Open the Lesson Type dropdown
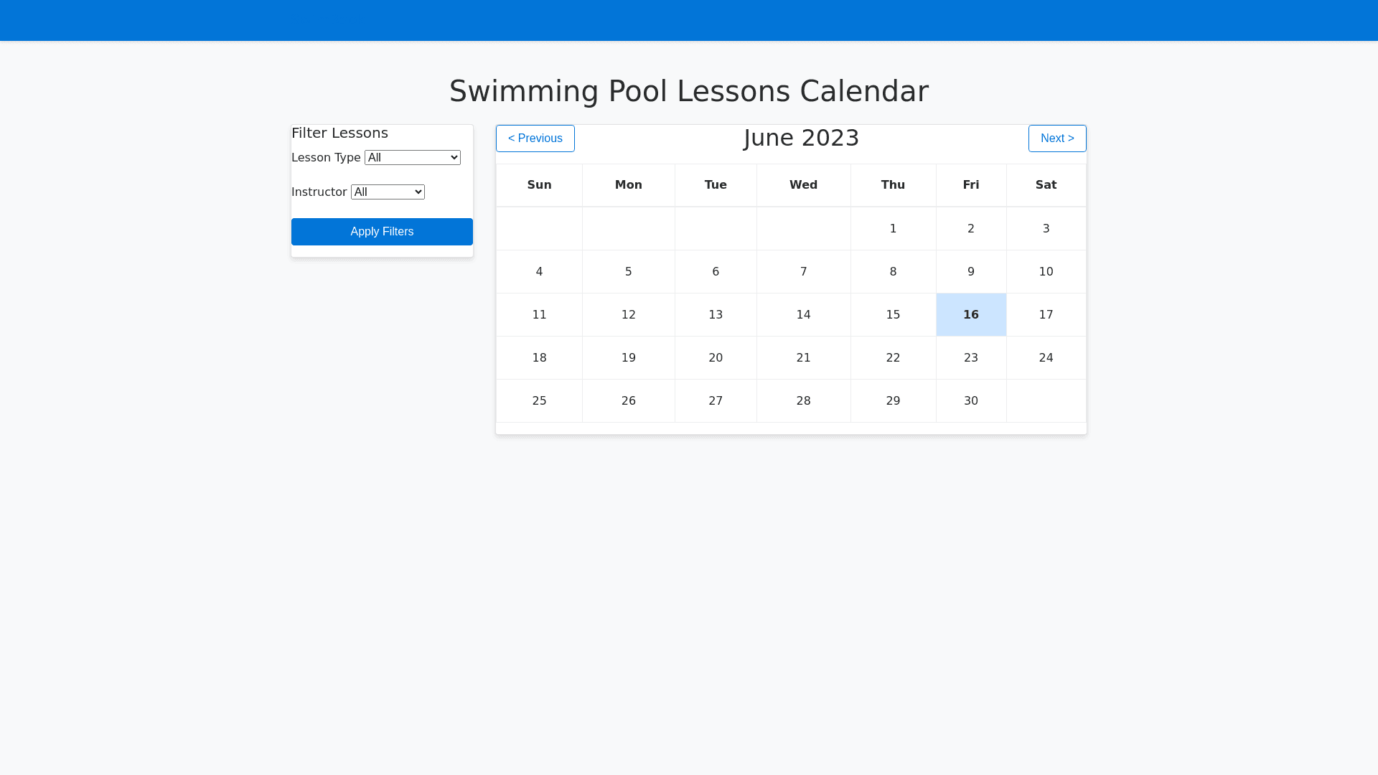 [412, 158]
